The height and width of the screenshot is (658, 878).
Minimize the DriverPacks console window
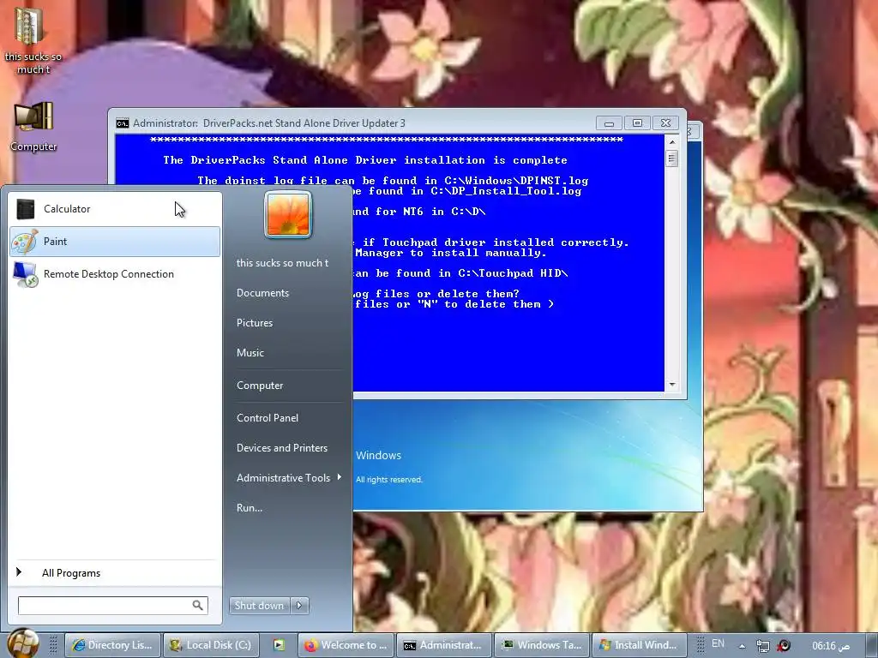(x=610, y=123)
